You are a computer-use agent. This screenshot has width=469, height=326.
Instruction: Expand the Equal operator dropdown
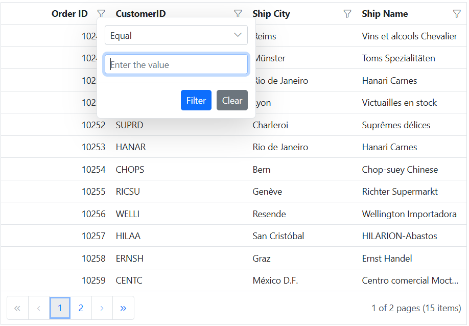coord(176,35)
